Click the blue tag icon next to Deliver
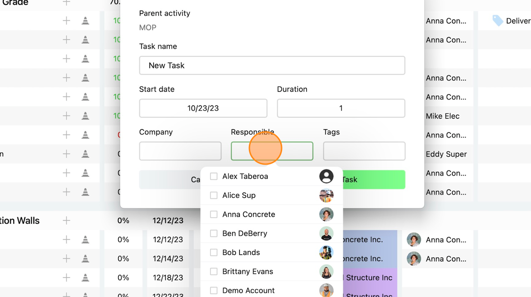531x297 pixels. [497, 21]
